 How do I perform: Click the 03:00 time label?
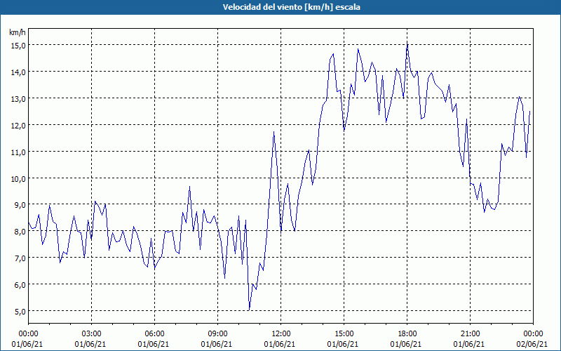coord(92,334)
